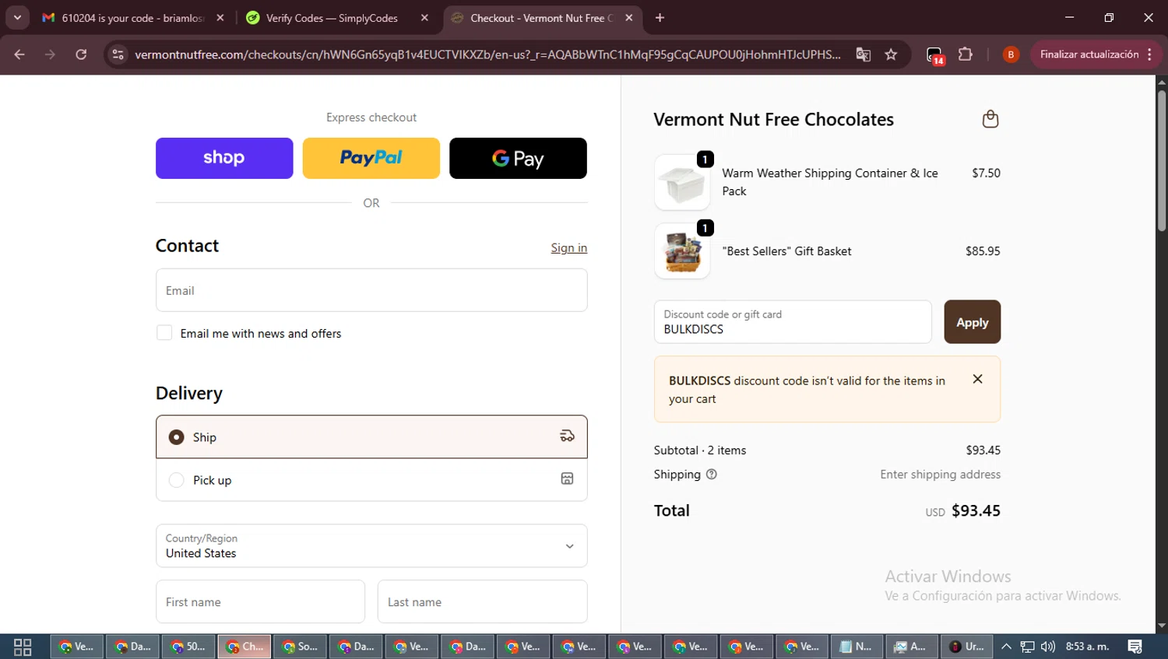
Task: Click the Warm Weather Shipping Container thumbnail
Action: (x=682, y=183)
